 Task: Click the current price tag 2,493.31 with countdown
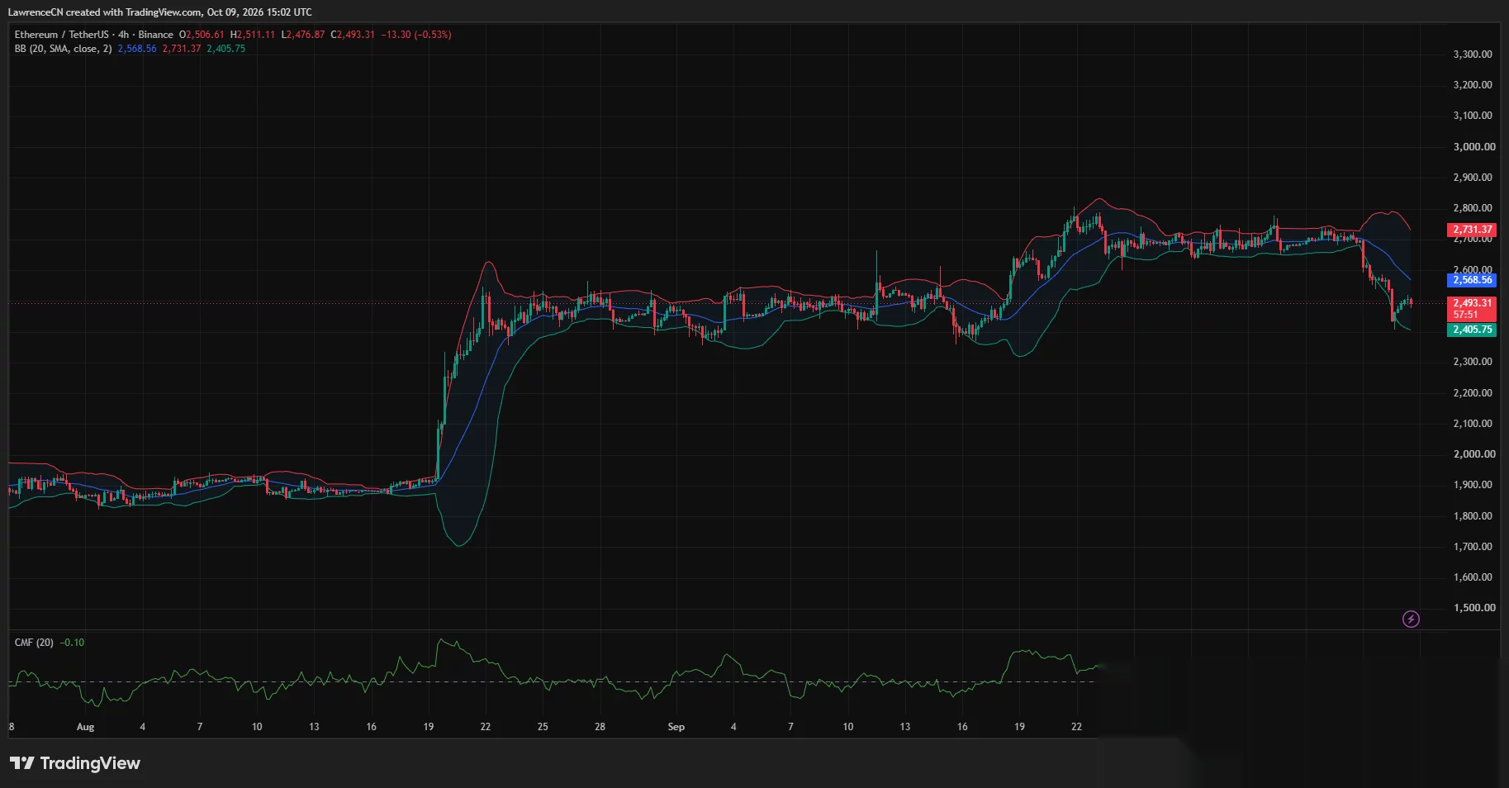1472,309
